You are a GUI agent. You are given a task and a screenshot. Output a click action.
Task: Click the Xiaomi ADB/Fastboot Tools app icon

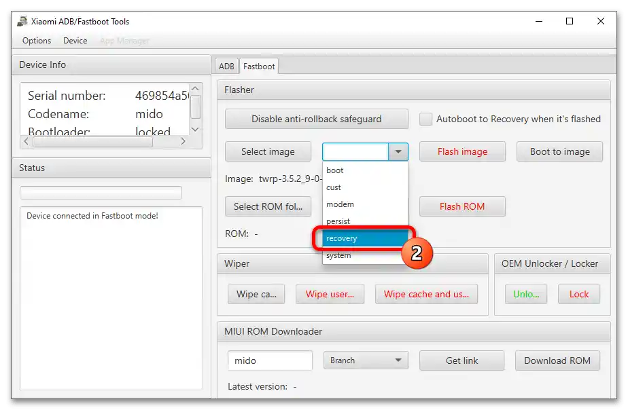tap(22, 21)
